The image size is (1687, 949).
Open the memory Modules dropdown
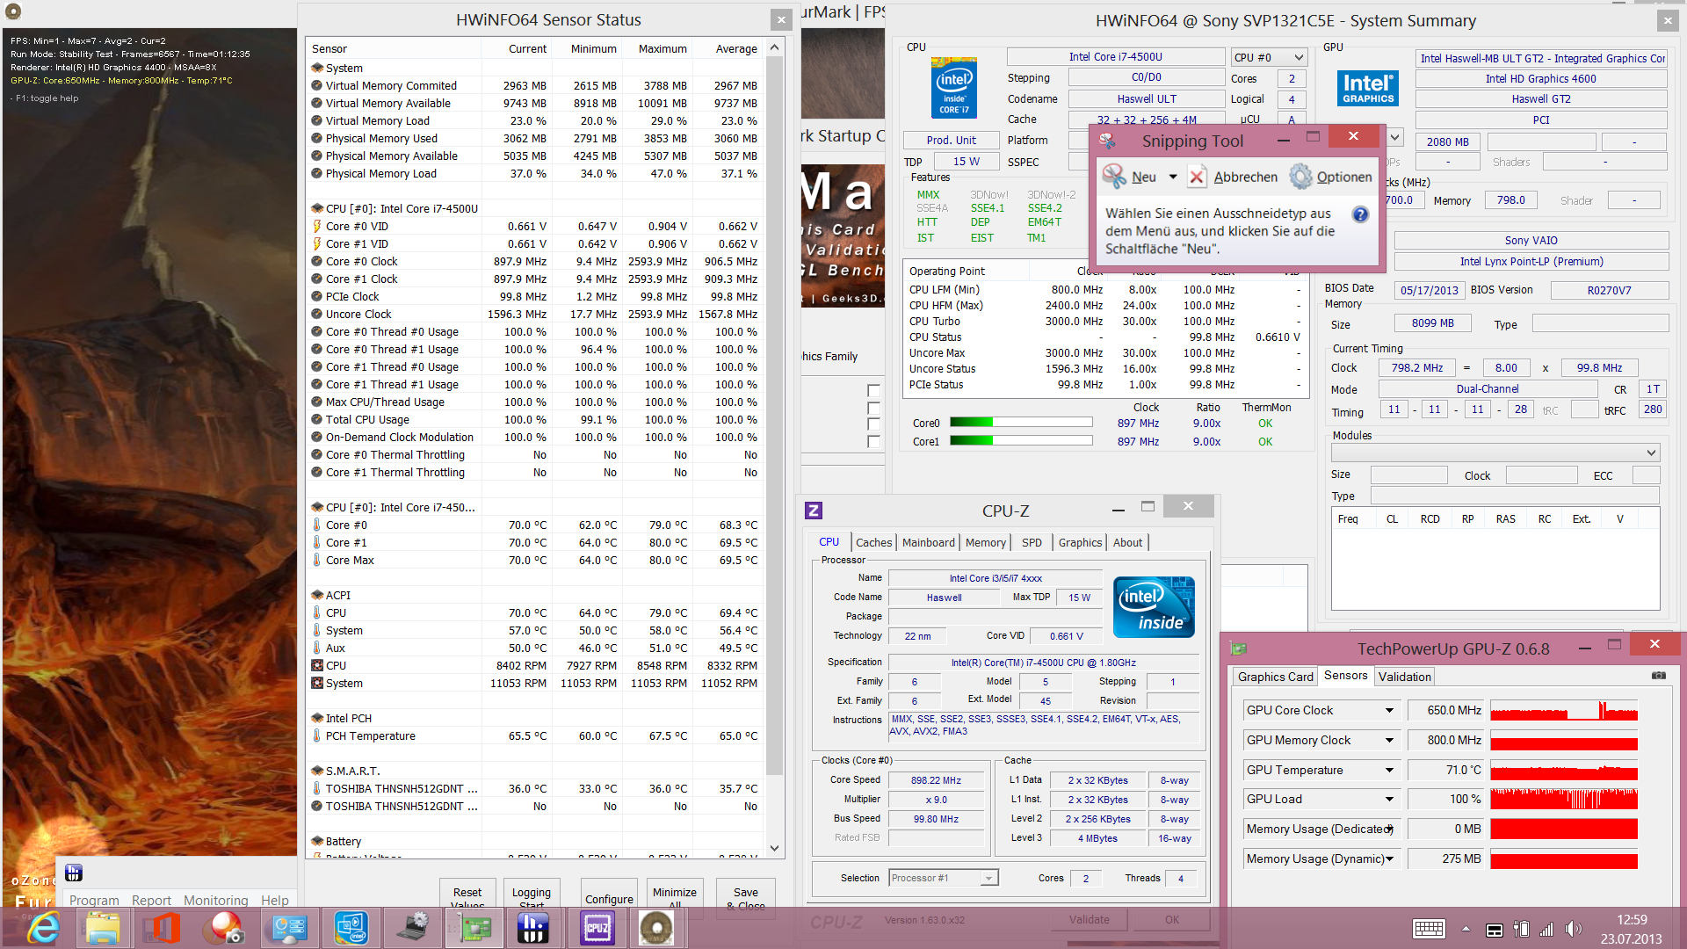[1495, 453]
